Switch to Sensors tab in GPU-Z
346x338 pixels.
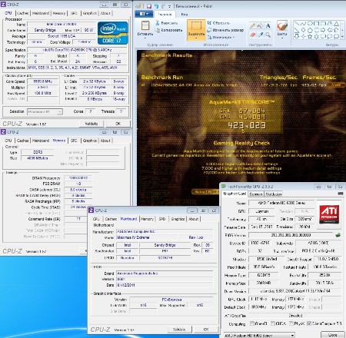256,194
